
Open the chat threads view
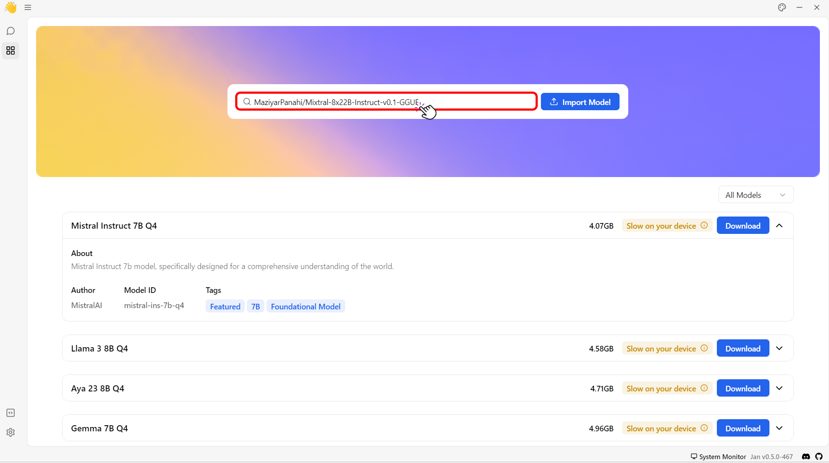[x=11, y=31]
